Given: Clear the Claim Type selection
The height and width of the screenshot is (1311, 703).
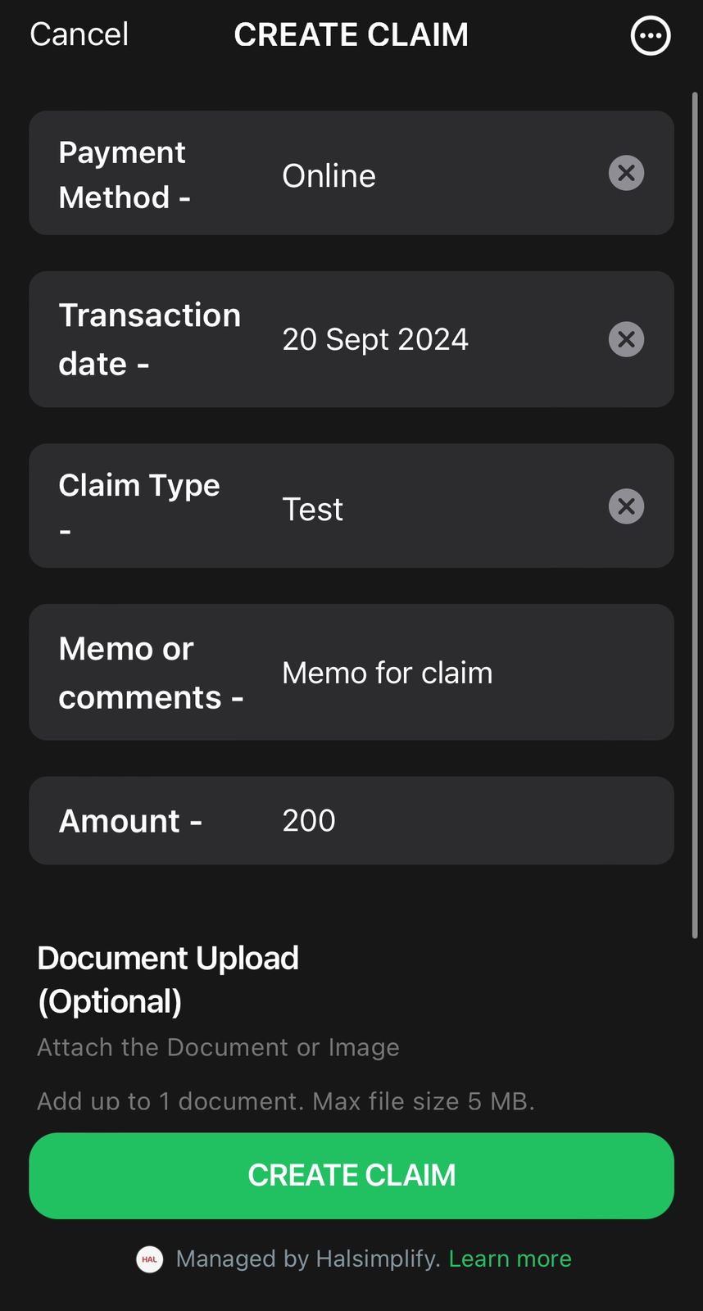Looking at the screenshot, I should tap(626, 506).
